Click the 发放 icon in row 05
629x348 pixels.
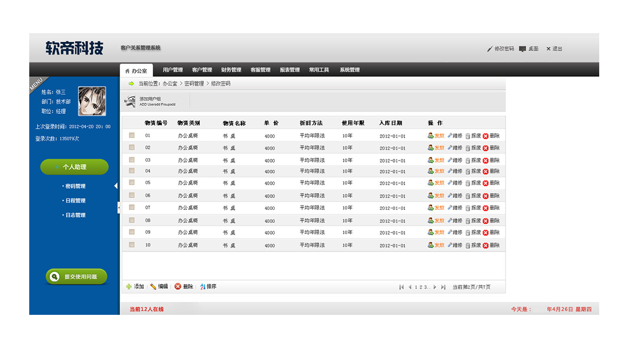(x=430, y=183)
